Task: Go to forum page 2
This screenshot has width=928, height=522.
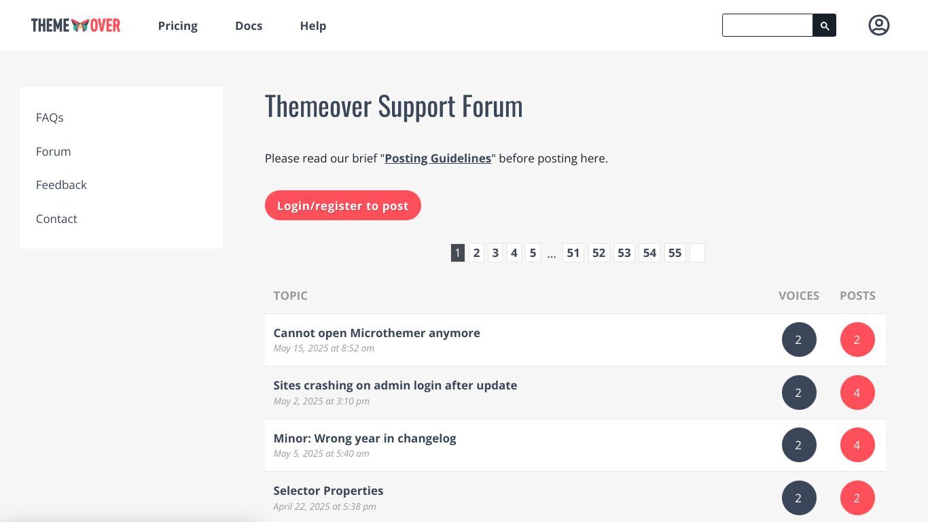Action: (x=476, y=253)
